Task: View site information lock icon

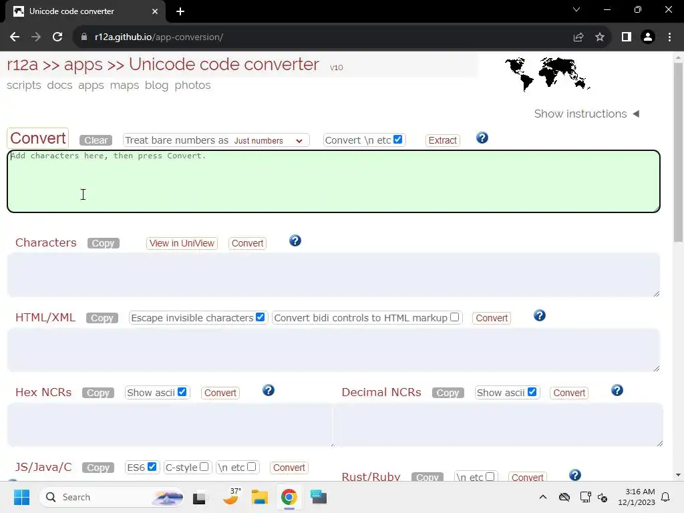Action: (x=84, y=37)
